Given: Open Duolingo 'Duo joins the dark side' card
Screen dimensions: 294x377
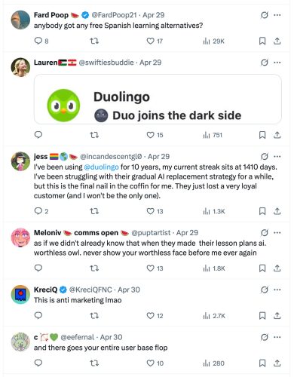Looking at the screenshot, I should 158,100.
